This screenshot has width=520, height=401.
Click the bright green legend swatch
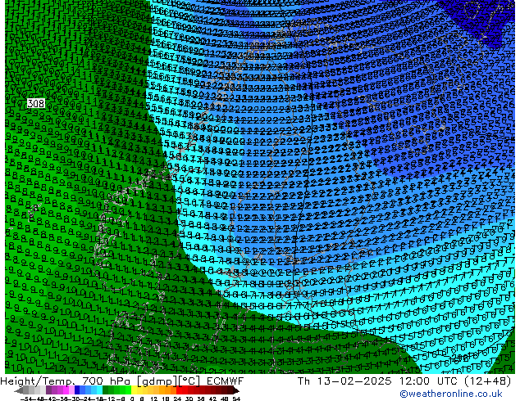[128, 390]
